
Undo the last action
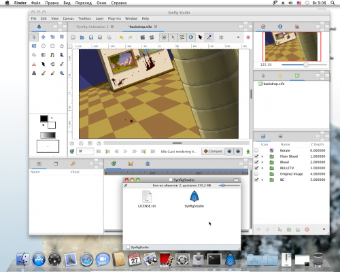[x=121, y=37]
